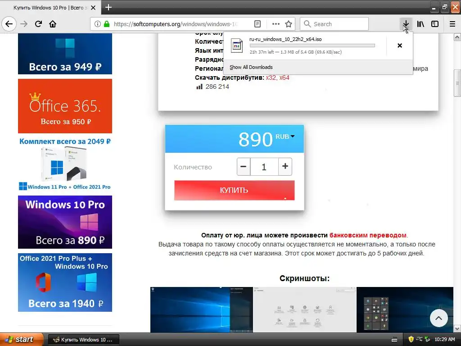Image resolution: width=461 pixels, height=346 pixels.
Task: Click the vertical scrollbar thumb
Action: (457, 83)
